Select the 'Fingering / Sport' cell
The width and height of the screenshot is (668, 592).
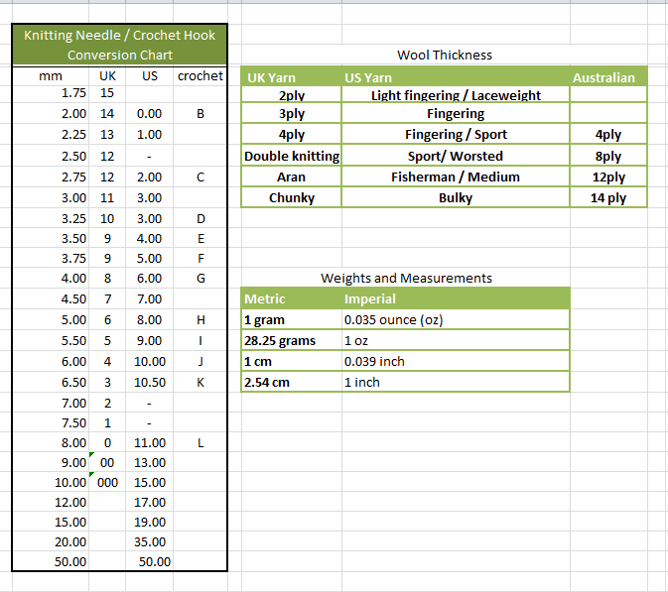pos(456,135)
